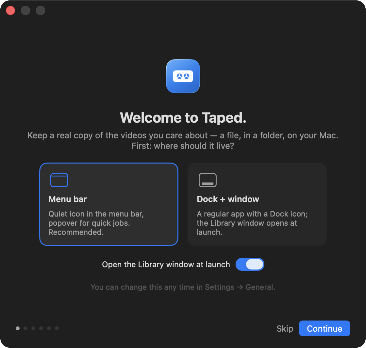Click the Taped cassette app icon
The width and height of the screenshot is (366, 348).
coord(183,76)
